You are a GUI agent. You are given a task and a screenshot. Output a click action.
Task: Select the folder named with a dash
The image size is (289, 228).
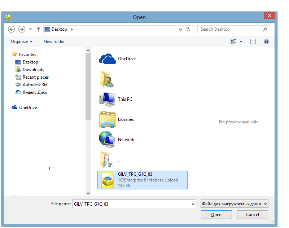pos(110,160)
